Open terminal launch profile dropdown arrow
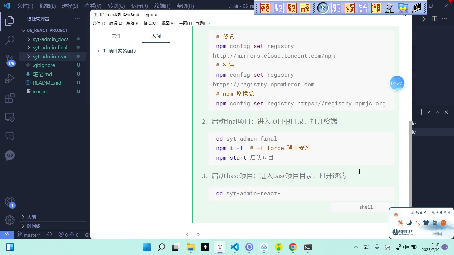The height and width of the screenshot is (255, 454). coord(428,112)
